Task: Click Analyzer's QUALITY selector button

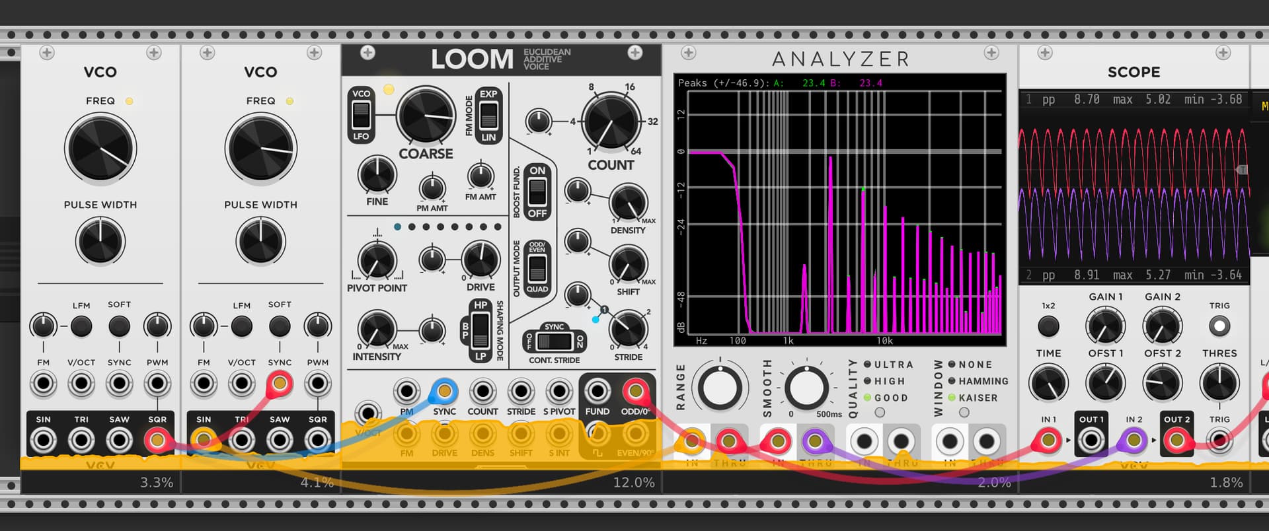Action: (x=880, y=413)
